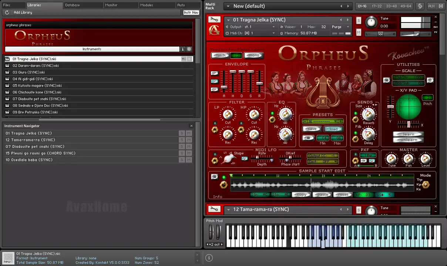Open the wrench editor for 12 Tama-rama-ra
447x266 pixels.
coord(214,209)
